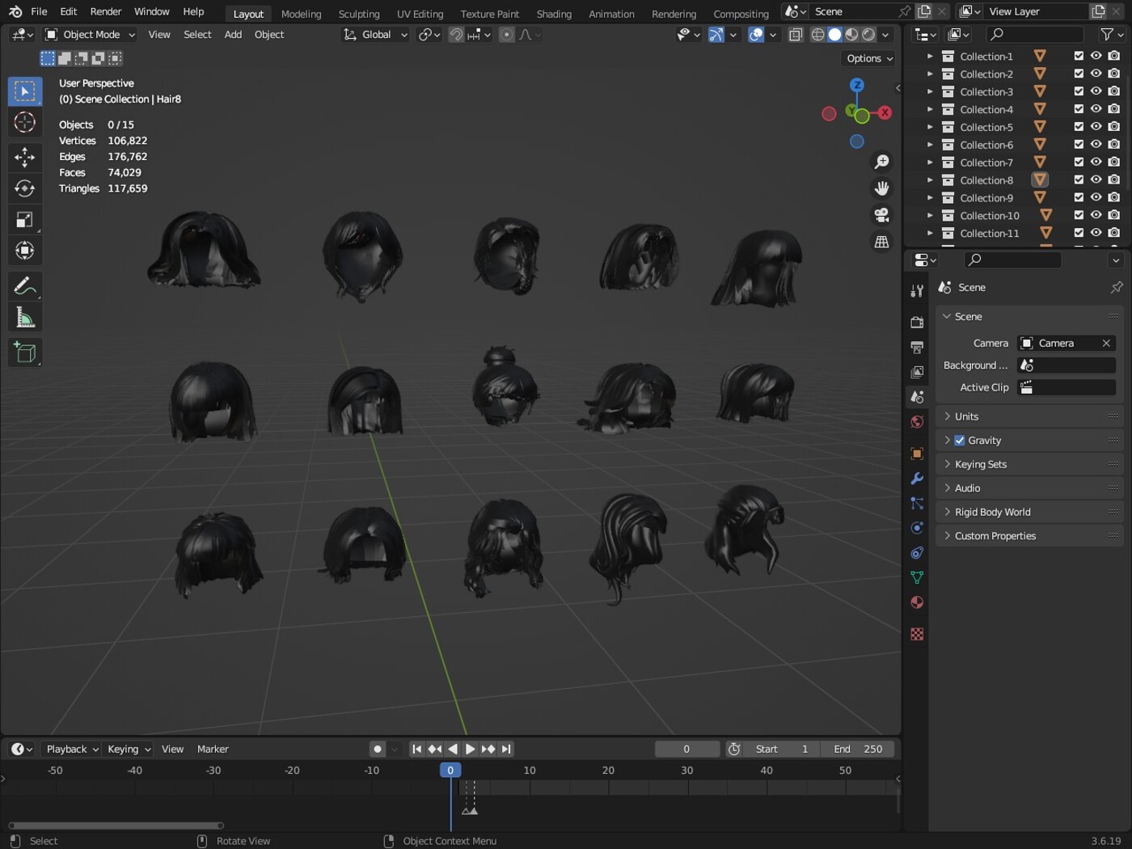
Task: Open the Object Mode dropdown
Action: [x=90, y=35]
